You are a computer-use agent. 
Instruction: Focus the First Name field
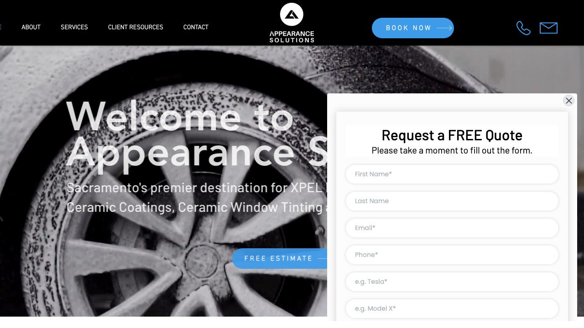tap(452, 174)
